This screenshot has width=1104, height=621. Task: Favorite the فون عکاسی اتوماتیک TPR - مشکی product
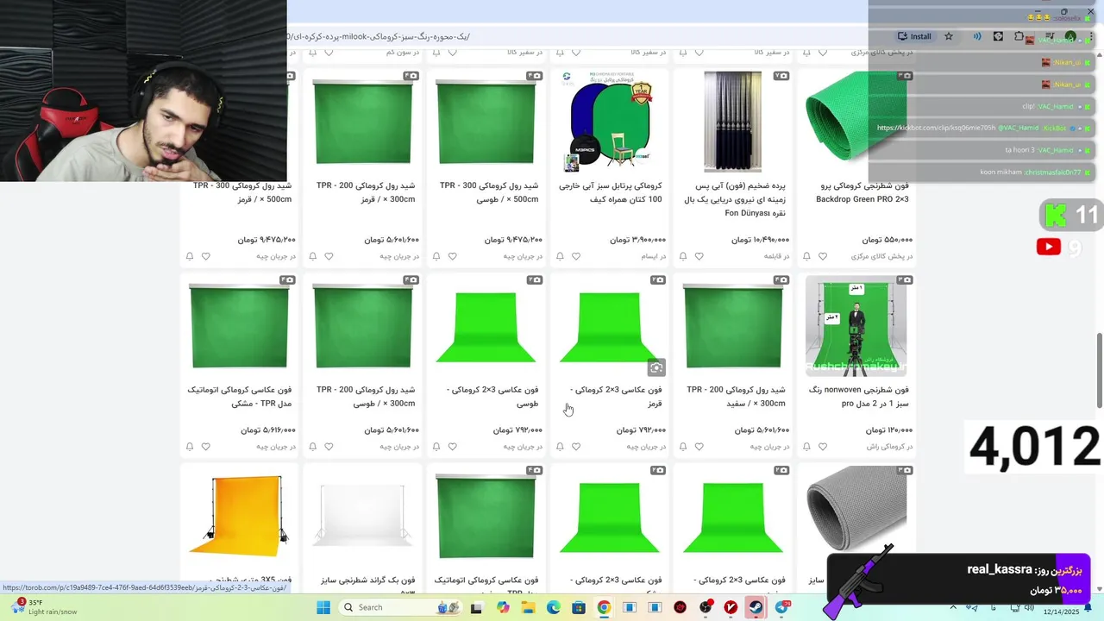click(206, 447)
